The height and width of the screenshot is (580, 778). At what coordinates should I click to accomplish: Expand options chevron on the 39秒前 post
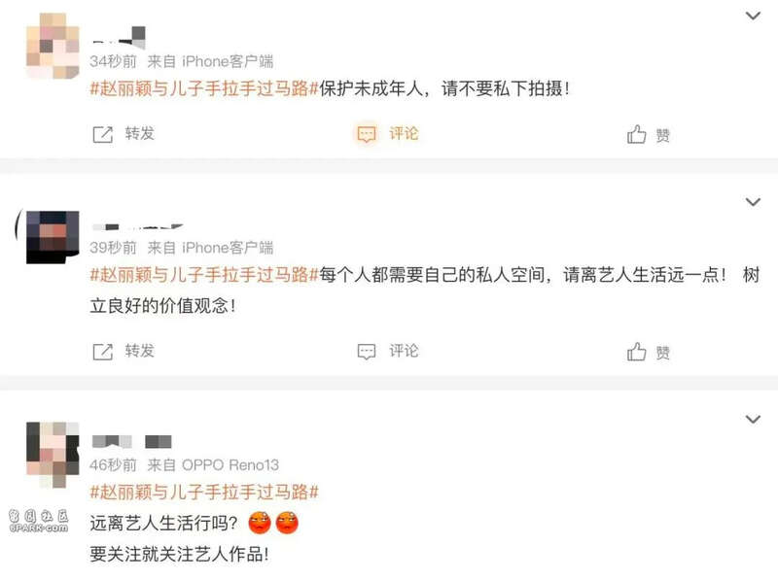click(x=753, y=202)
